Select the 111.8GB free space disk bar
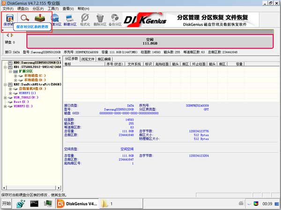 pyautogui.click(x=150, y=41)
